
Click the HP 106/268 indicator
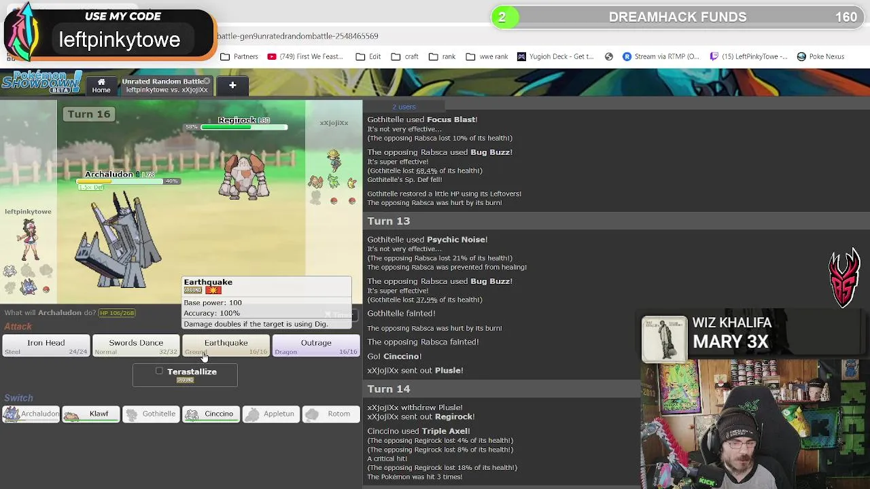(x=117, y=313)
